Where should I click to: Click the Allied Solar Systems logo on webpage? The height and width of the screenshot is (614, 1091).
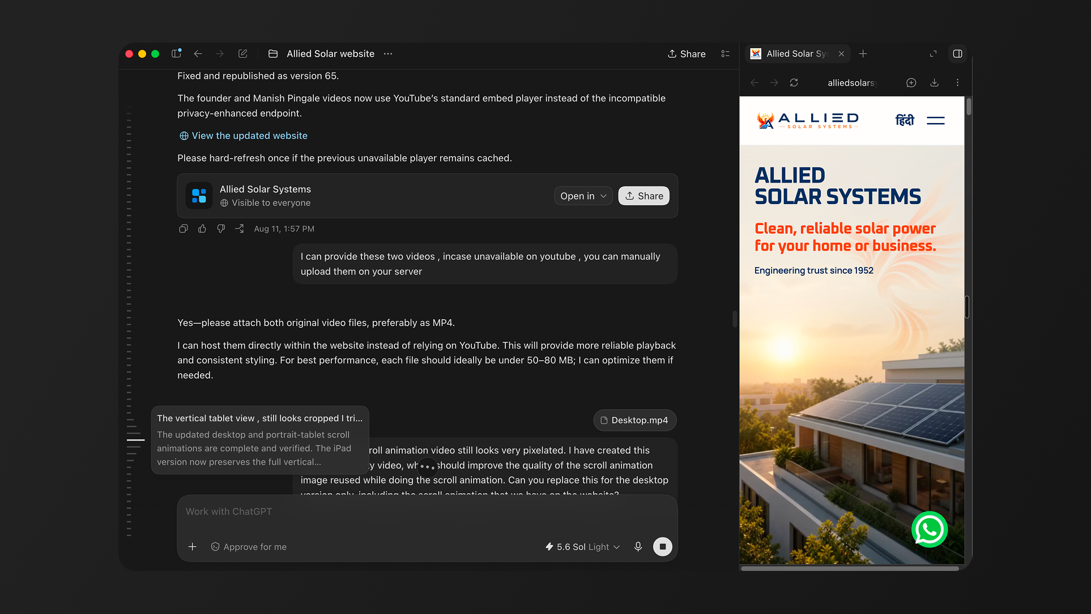(808, 120)
